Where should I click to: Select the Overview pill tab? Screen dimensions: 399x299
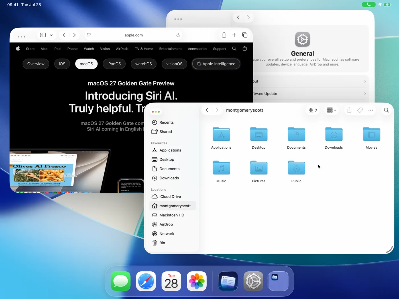[x=36, y=64]
